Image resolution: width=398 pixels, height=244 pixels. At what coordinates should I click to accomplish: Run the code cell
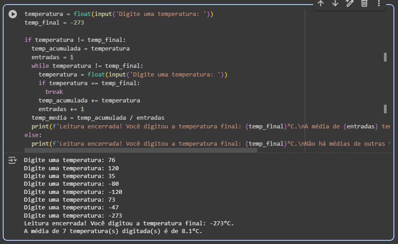click(x=14, y=15)
